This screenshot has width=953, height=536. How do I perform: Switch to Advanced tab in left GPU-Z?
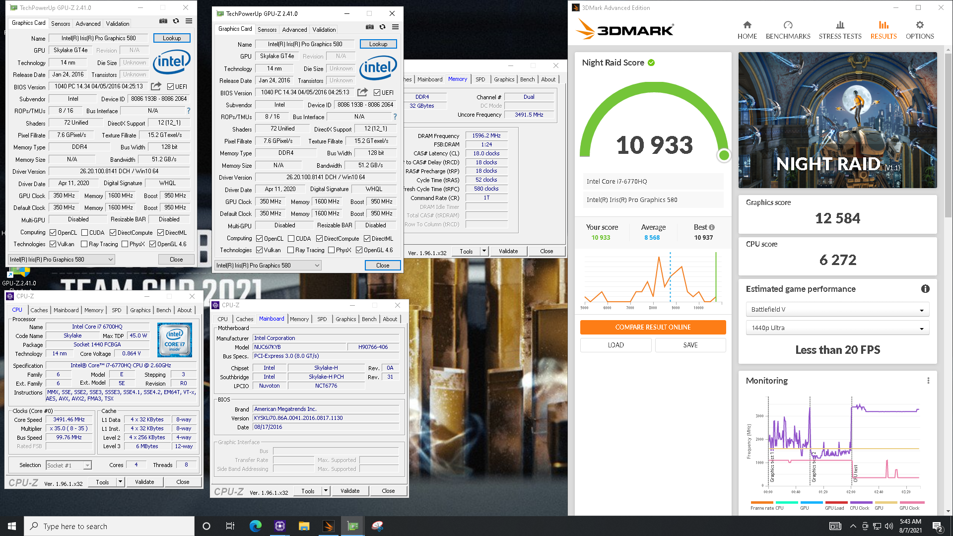[88, 24]
